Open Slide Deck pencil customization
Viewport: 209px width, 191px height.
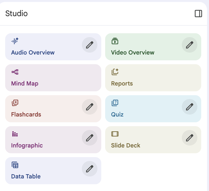coord(190,138)
